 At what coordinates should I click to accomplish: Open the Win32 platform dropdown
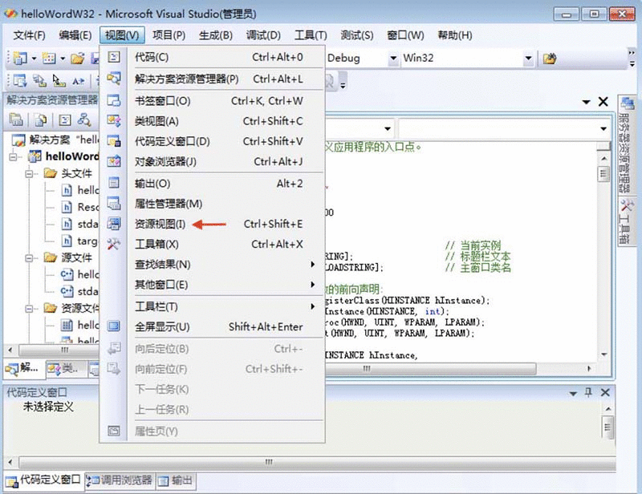(527, 58)
